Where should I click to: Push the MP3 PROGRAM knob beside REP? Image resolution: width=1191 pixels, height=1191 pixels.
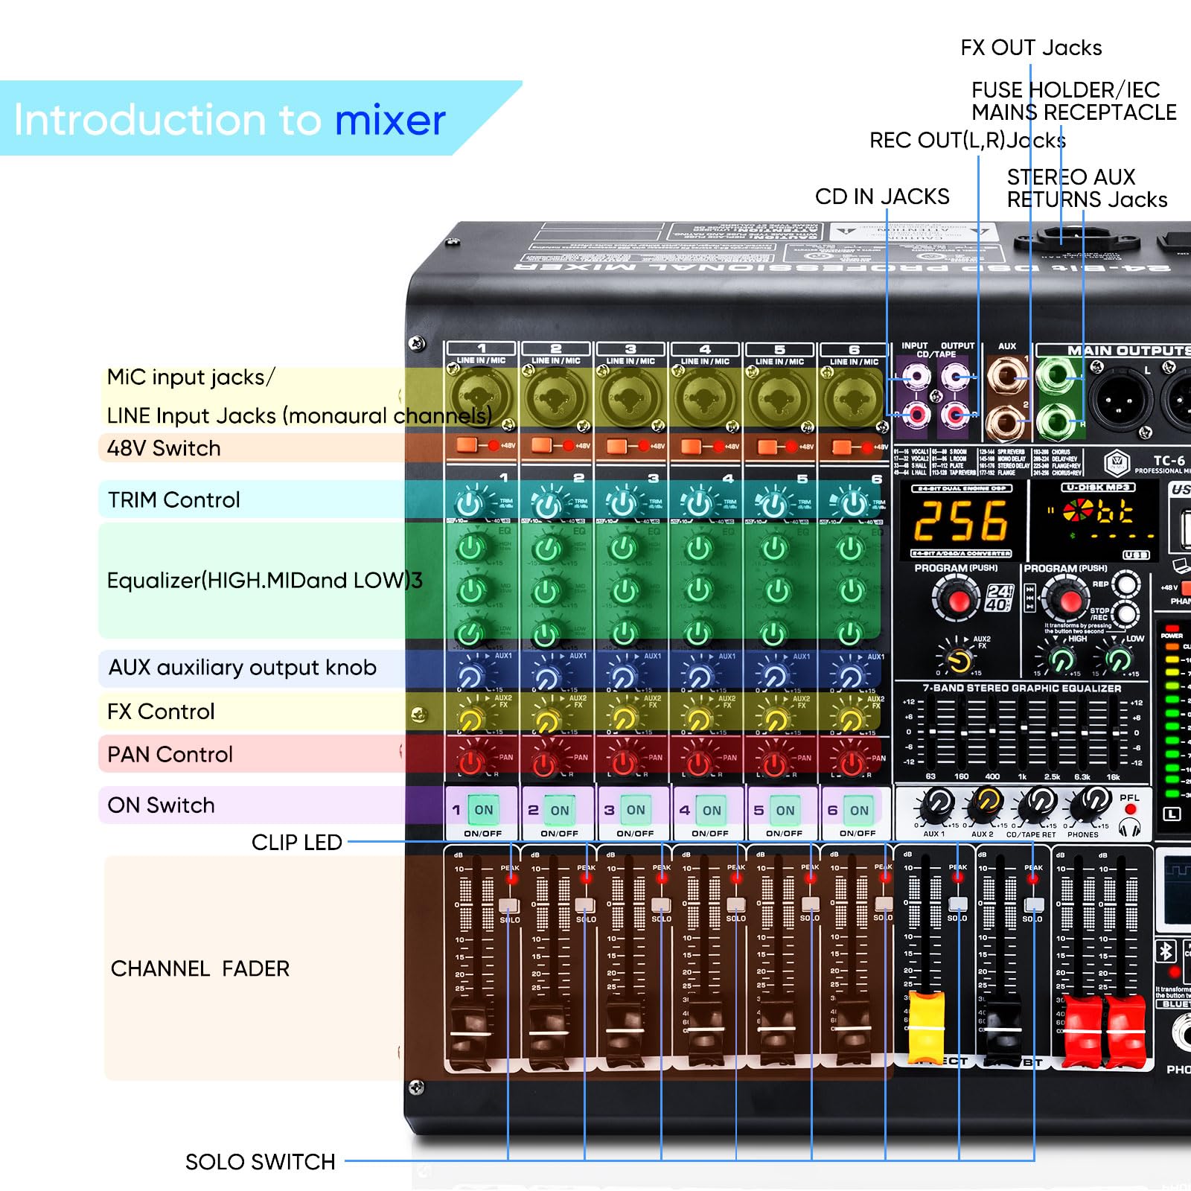1067,598
